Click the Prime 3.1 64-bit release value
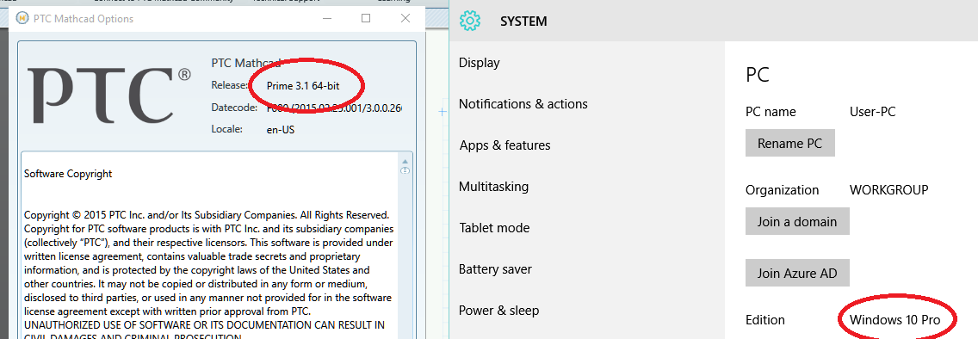The height and width of the screenshot is (339, 978). pos(303,85)
